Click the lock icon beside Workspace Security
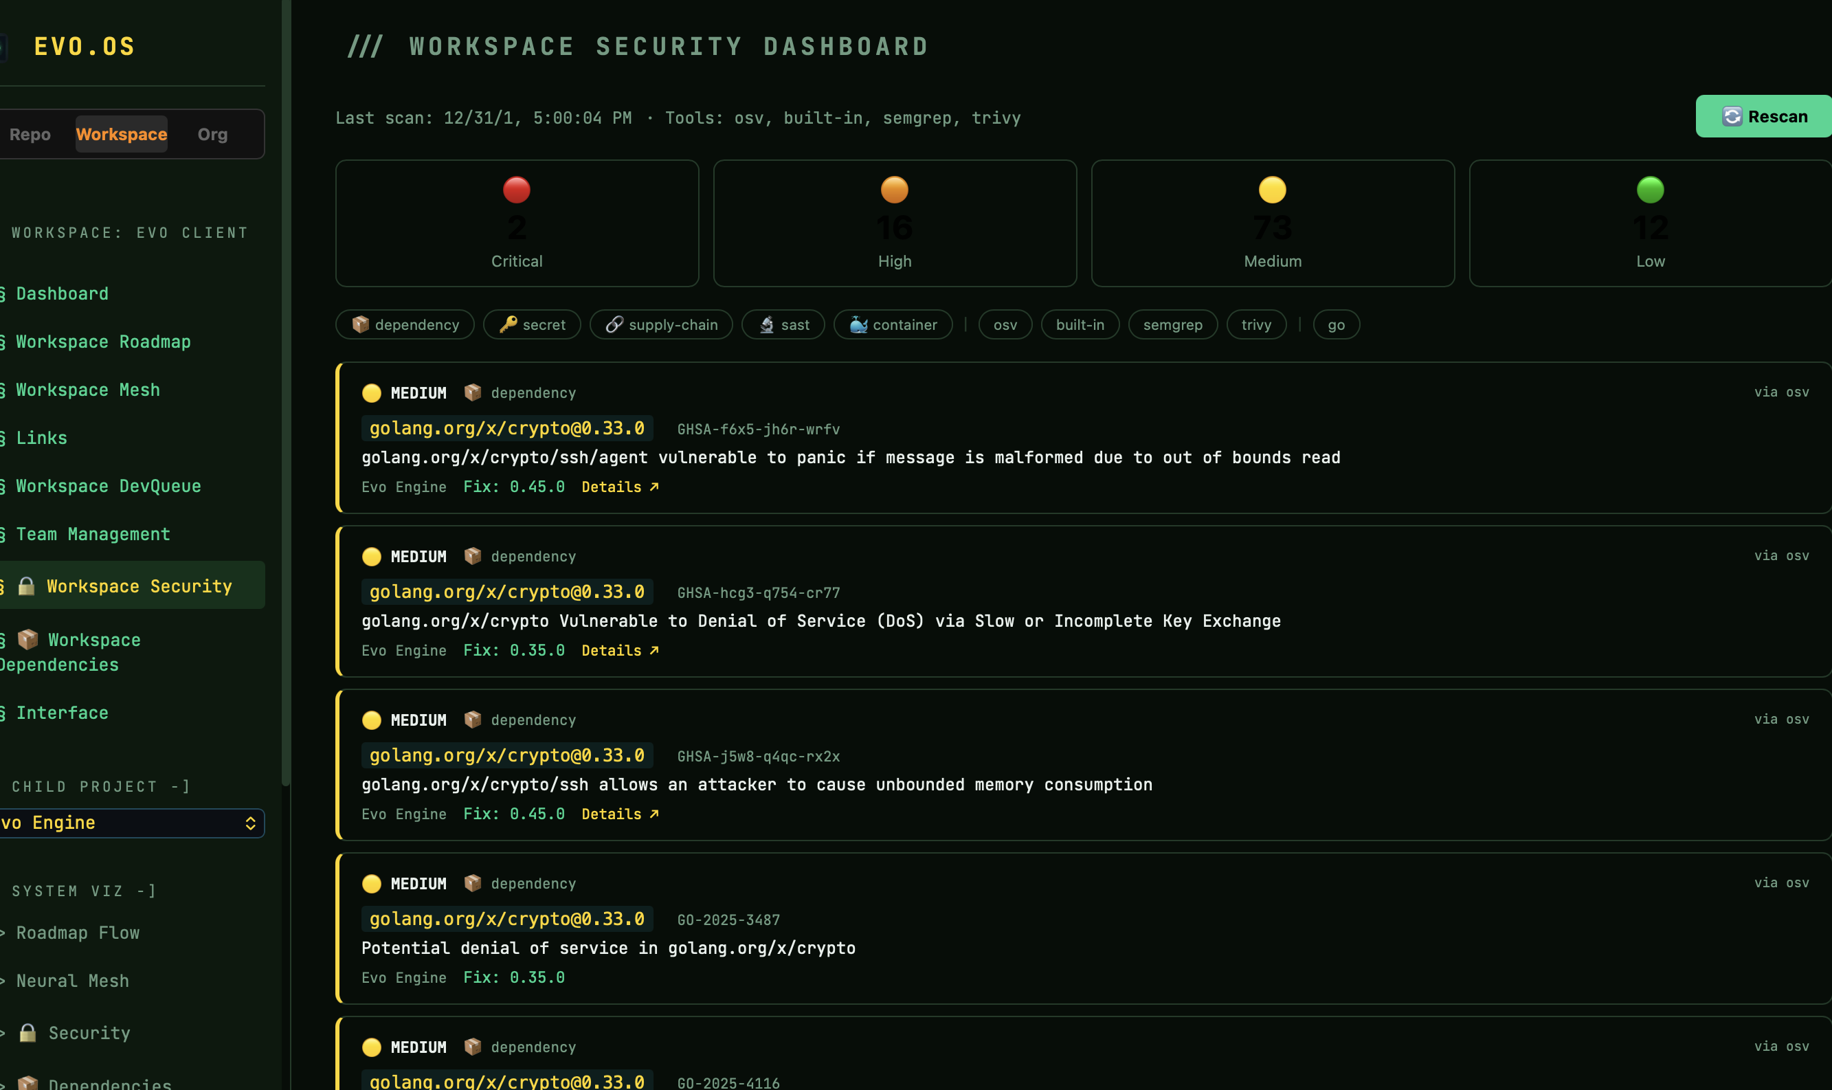This screenshot has width=1832, height=1090. [26, 586]
